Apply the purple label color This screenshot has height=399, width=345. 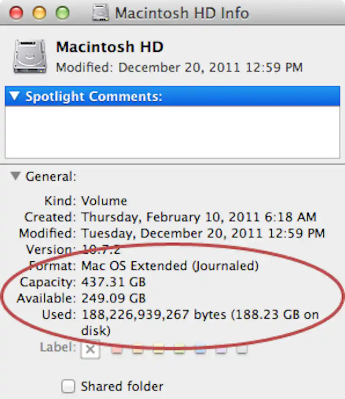(x=220, y=348)
